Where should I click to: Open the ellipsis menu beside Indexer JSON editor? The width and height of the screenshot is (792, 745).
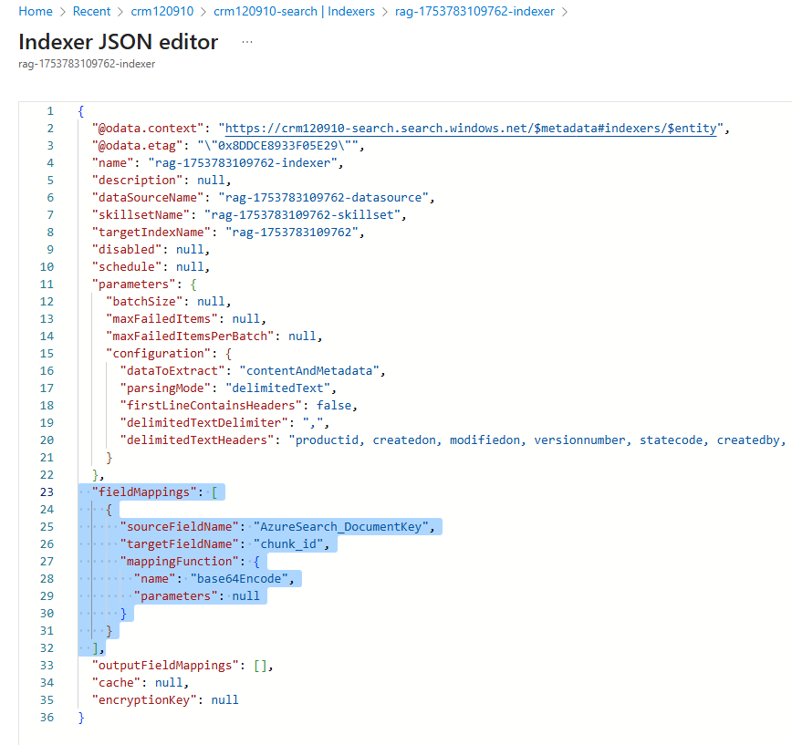[247, 42]
